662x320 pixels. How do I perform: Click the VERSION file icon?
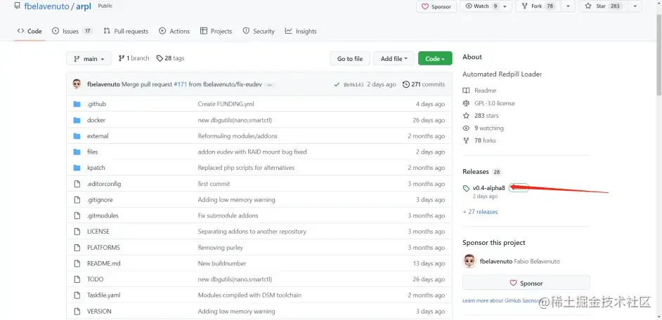77,311
